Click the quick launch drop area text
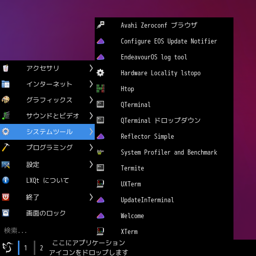 point(89,247)
